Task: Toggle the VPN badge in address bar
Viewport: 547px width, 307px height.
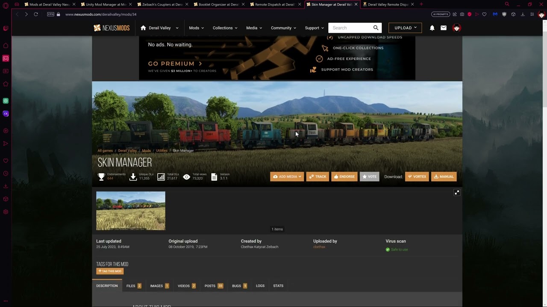Action: (51, 14)
